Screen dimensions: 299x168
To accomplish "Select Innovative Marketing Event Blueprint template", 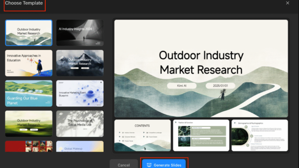I will pyautogui.click(x=80, y=93).
